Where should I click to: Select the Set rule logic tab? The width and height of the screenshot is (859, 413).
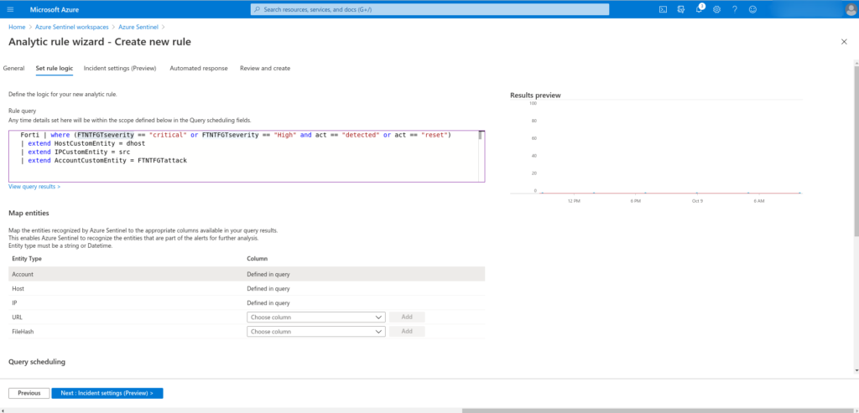pyautogui.click(x=55, y=69)
